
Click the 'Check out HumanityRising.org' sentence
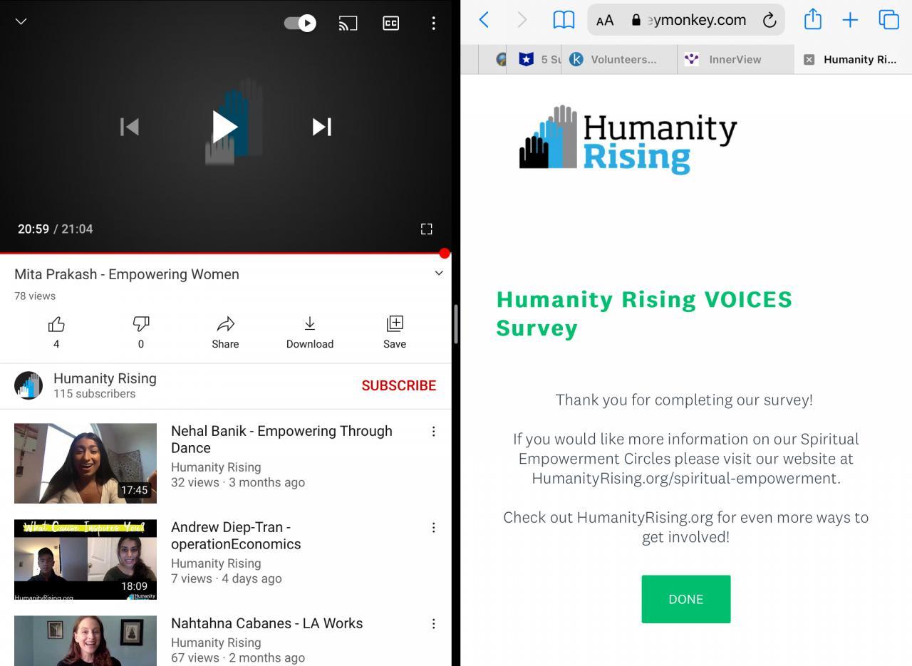click(x=685, y=527)
